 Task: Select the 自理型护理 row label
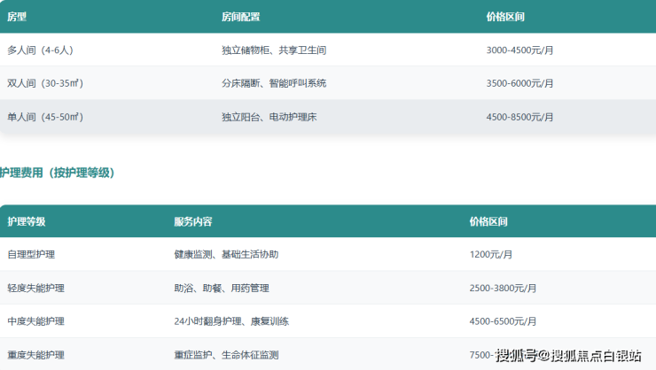(x=31, y=255)
